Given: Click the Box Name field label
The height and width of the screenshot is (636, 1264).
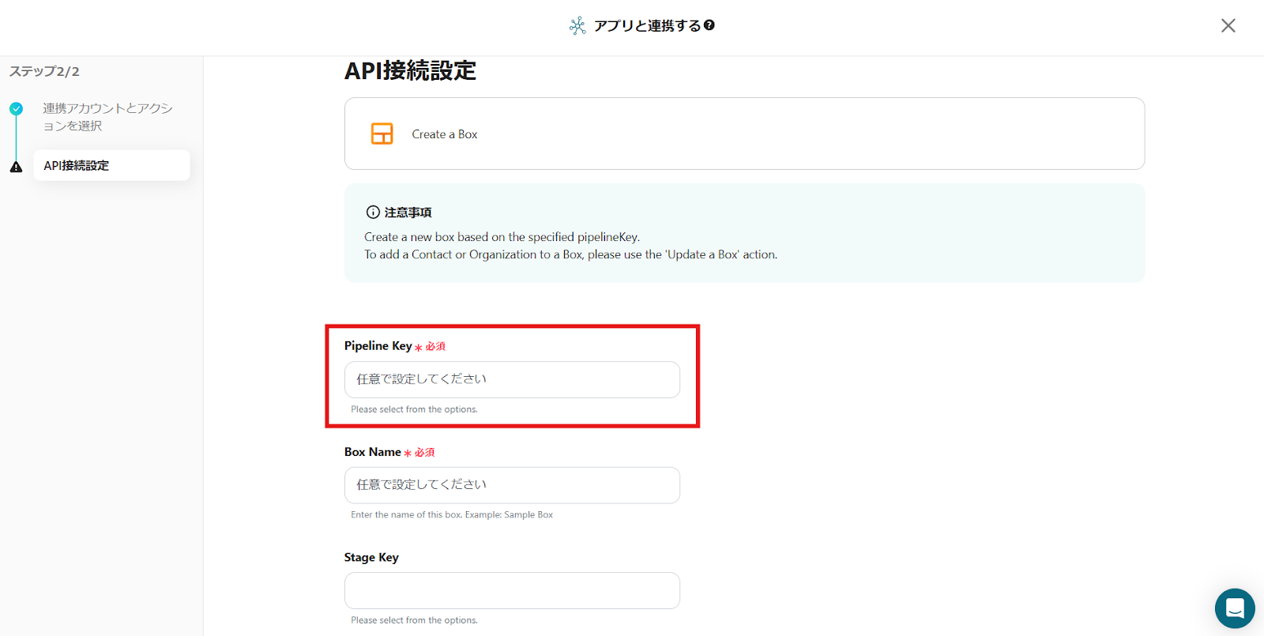Looking at the screenshot, I should 373,452.
